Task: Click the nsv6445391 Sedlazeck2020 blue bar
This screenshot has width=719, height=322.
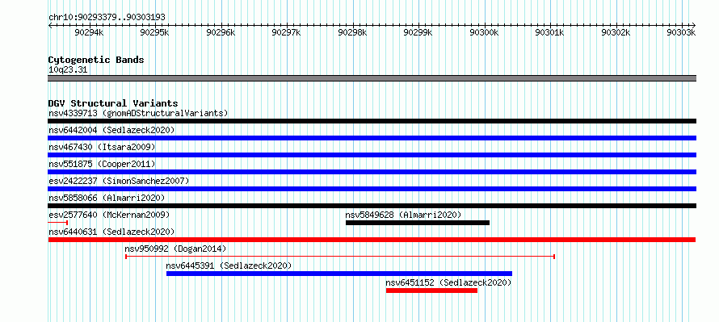Action: [338, 274]
